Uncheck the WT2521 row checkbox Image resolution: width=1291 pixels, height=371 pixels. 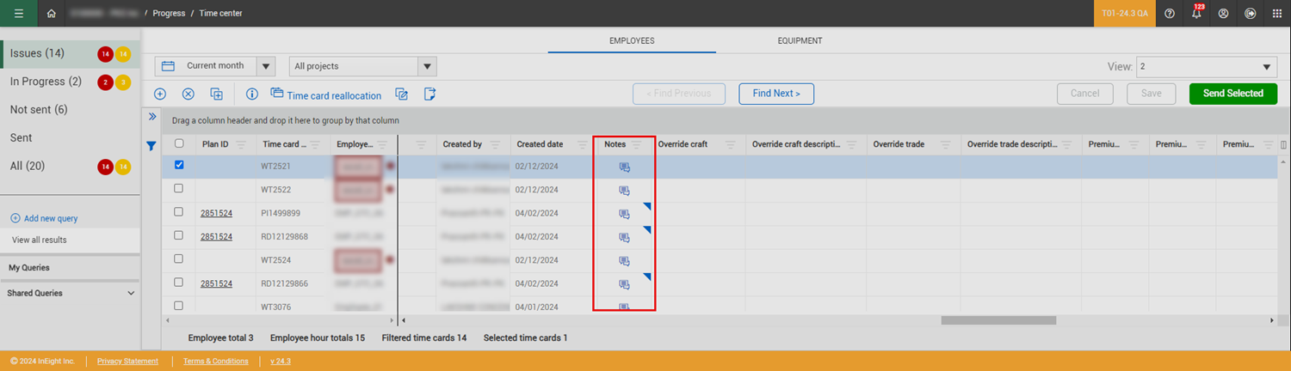tap(179, 165)
